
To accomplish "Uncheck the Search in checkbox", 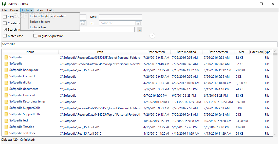I will 5,30.
